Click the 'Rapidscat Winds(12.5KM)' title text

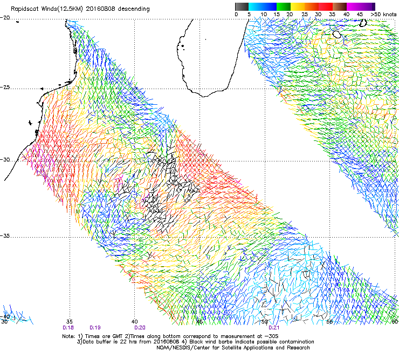(x=47, y=9)
